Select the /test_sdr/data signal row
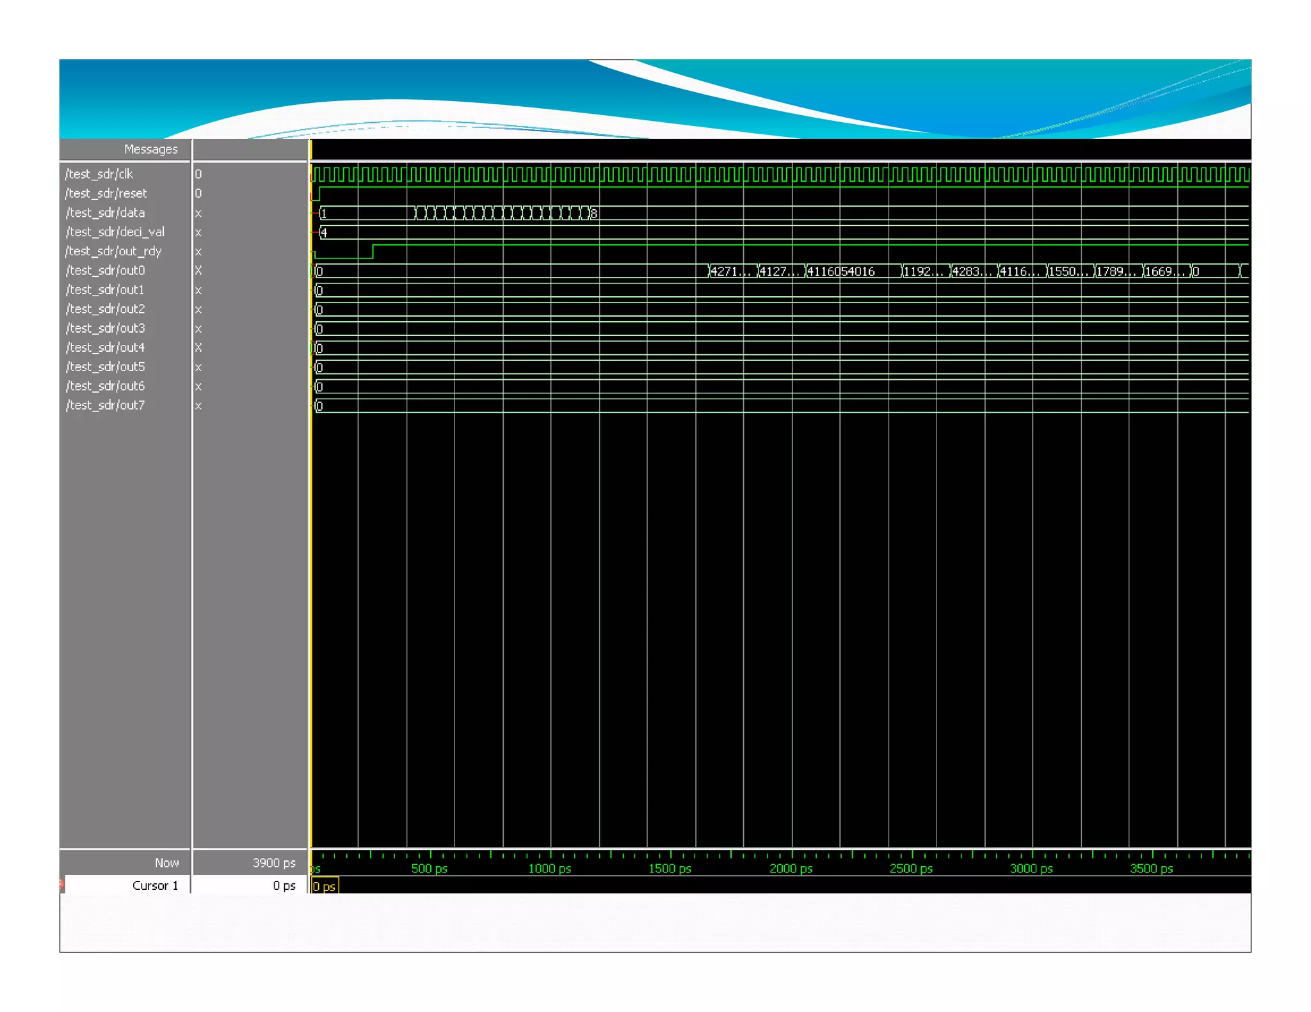1311x1012 pixels. [x=106, y=212]
